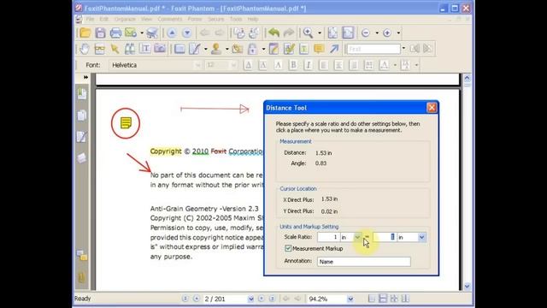This screenshot has height=308, width=547.
Task: Select the yellow arrow selection tool
Action: click(115, 49)
